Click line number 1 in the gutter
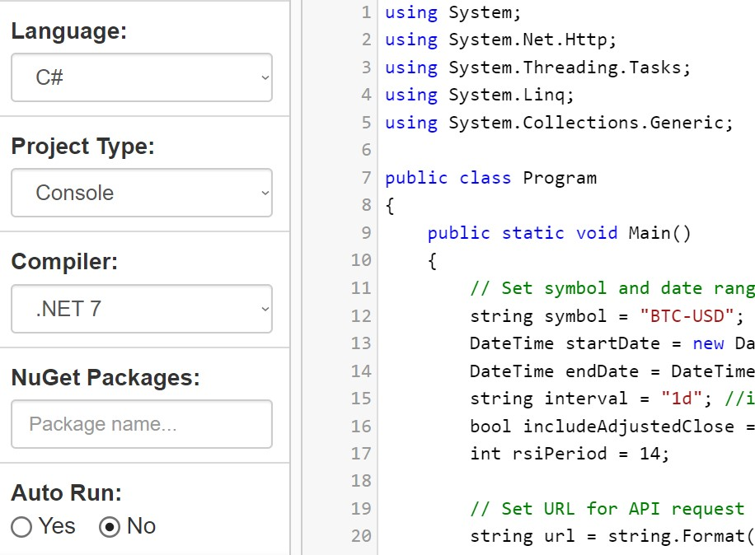This screenshot has width=755, height=555. click(367, 12)
